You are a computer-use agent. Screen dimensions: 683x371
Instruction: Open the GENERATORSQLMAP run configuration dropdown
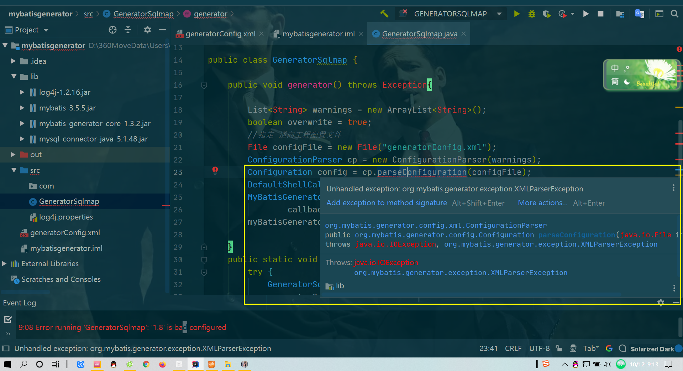pyautogui.click(x=451, y=14)
